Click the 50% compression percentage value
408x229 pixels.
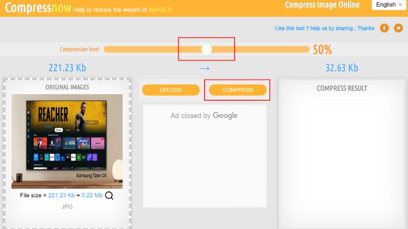point(322,49)
